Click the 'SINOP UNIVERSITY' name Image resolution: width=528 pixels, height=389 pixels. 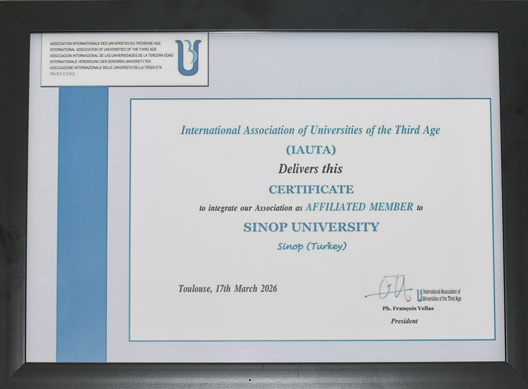click(311, 227)
